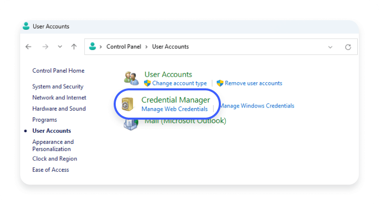Click Change account type
Image resolution: width=379 pixels, height=205 pixels.
(179, 83)
